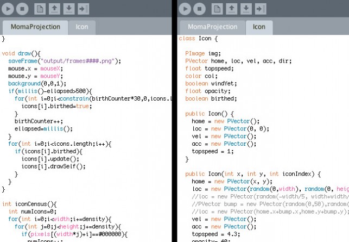
Task: Click 'if(icons[i].birthed){' line
Action: click(x=48, y=152)
